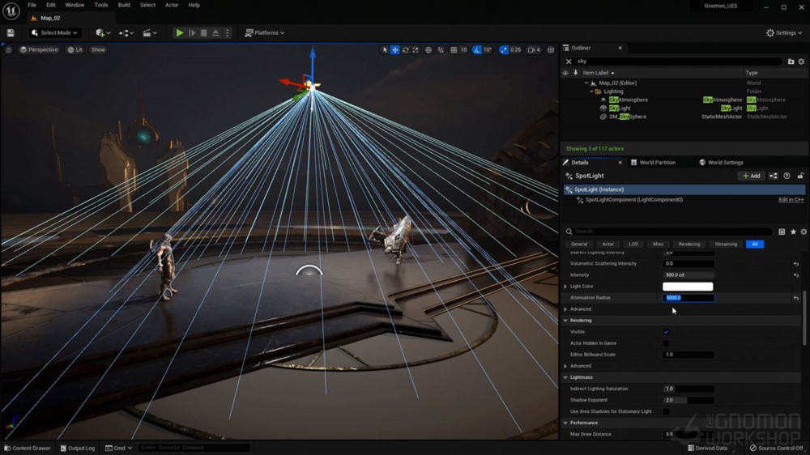Open the Select Mode dropdown
810x455 pixels.
(54, 32)
